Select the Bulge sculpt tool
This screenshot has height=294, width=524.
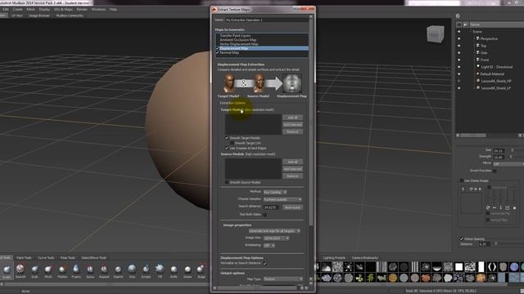201,270
